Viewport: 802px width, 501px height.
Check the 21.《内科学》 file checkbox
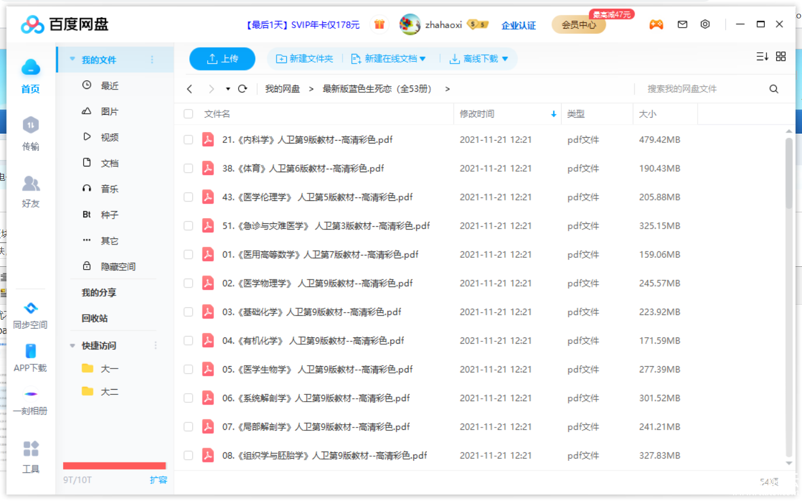(188, 139)
